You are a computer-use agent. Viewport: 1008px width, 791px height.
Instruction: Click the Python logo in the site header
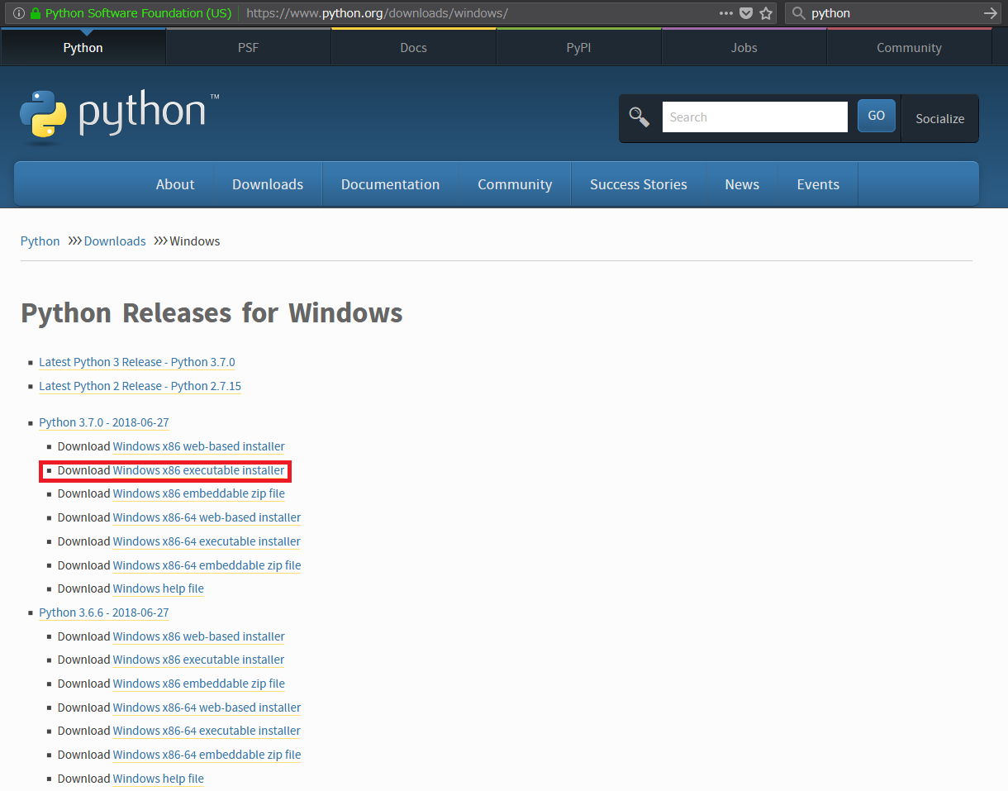116,112
